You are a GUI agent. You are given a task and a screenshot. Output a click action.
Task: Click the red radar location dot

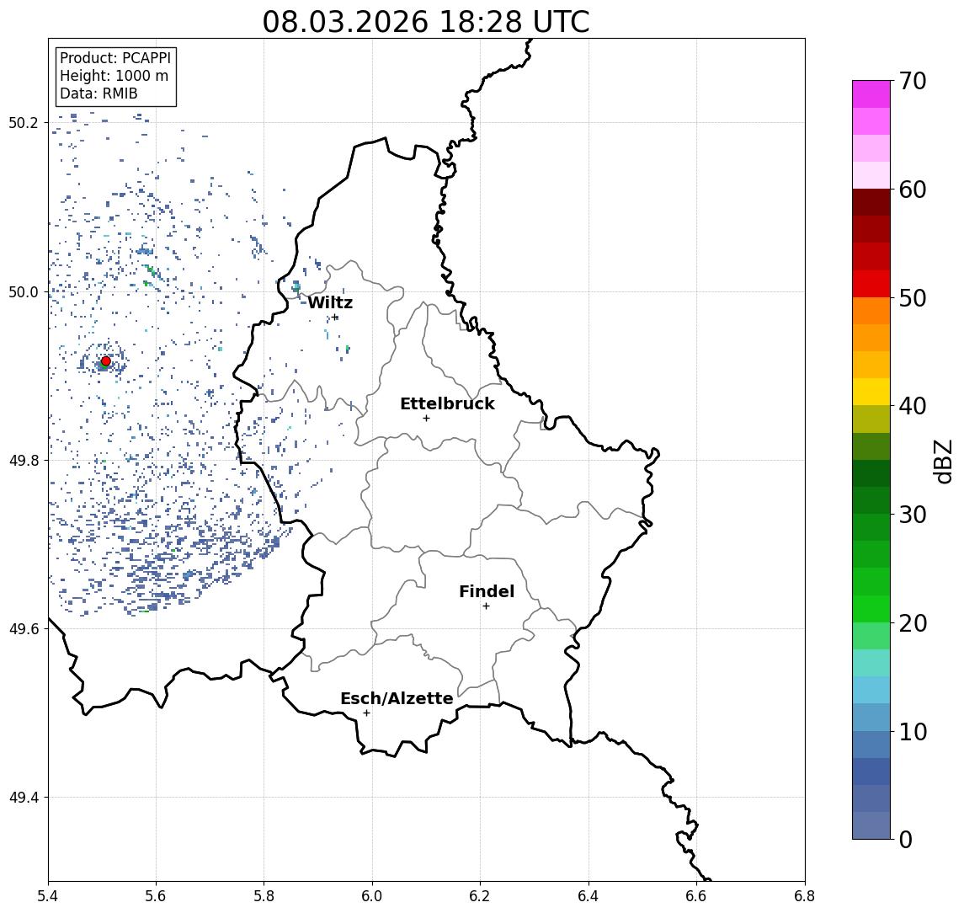coord(106,361)
